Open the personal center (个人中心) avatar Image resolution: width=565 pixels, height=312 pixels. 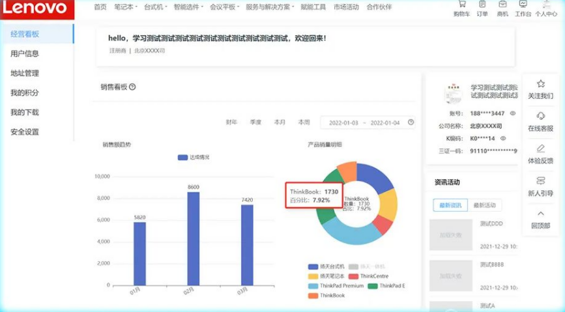(x=546, y=5)
